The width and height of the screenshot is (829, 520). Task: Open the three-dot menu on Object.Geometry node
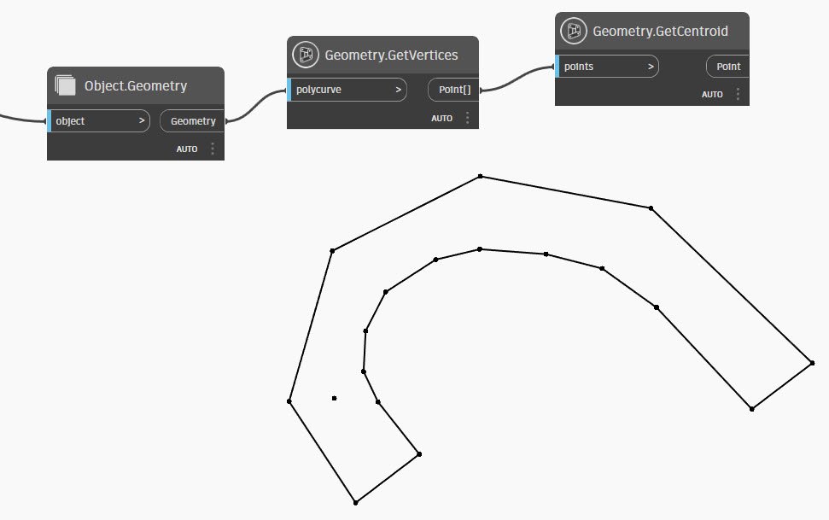tap(211, 148)
